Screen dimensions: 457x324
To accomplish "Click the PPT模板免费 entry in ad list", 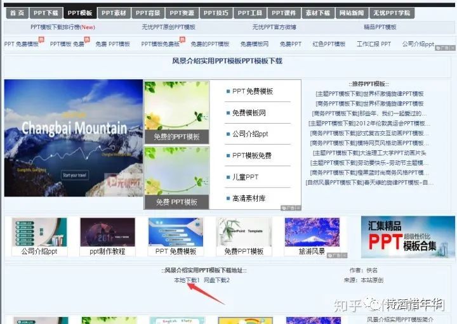I will [x=252, y=155].
